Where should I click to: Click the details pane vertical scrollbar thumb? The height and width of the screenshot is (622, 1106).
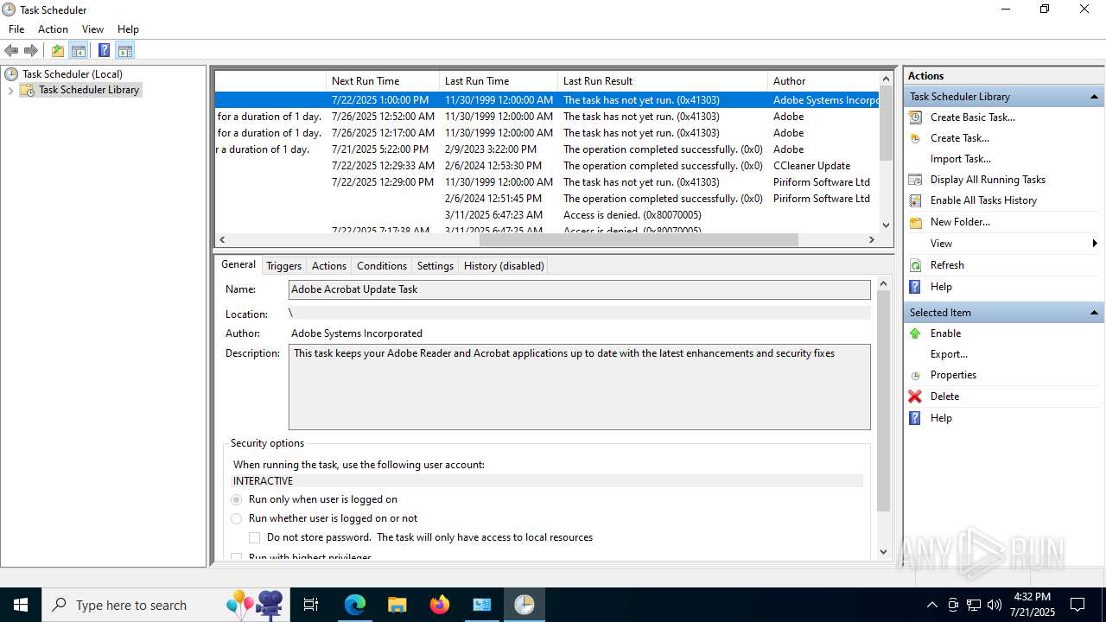[883, 401]
